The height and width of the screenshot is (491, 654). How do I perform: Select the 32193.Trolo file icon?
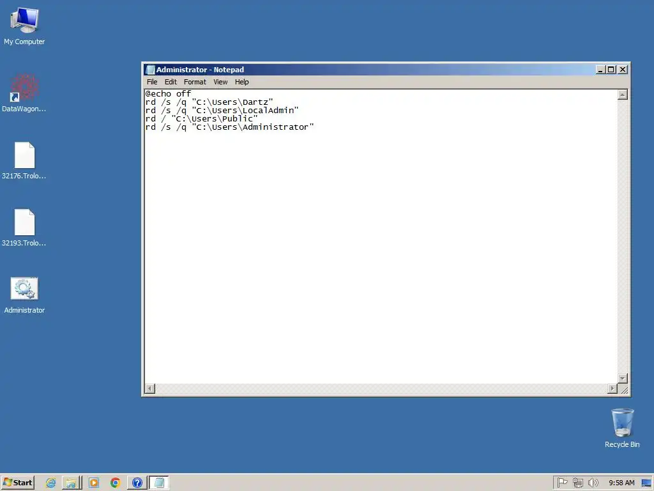[24, 228]
